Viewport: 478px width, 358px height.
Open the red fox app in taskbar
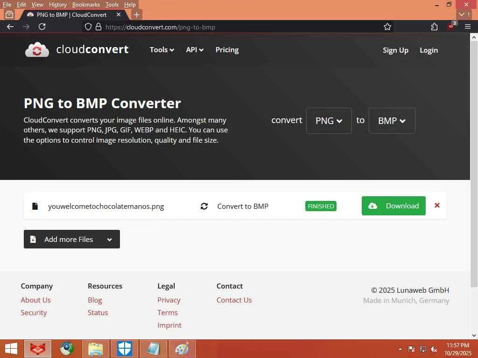coord(37,349)
